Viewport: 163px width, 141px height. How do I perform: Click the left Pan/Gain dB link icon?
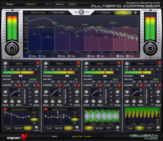pos(12,58)
